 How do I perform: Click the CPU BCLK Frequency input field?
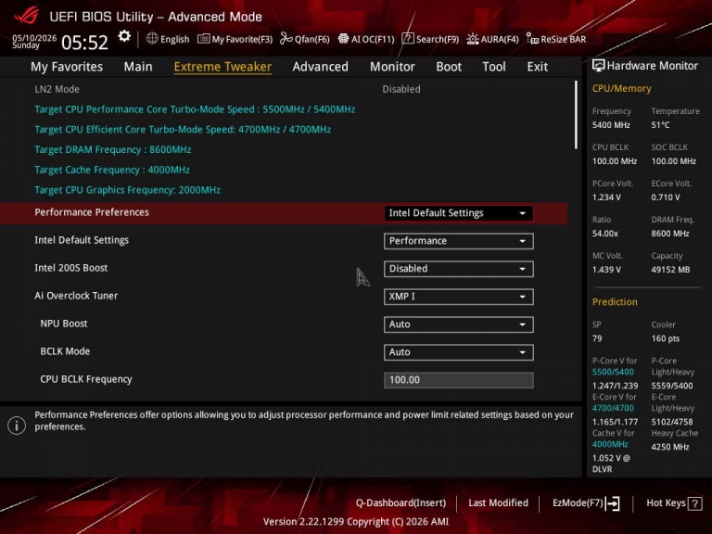(x=458, y=380)
